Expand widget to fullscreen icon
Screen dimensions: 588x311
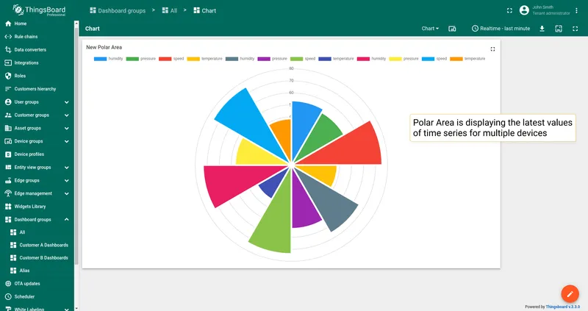click(x=492, y=49)
